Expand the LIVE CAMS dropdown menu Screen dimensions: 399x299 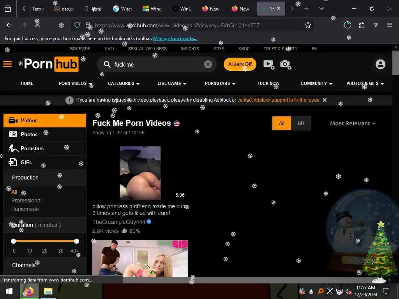(x=172, y=83)
